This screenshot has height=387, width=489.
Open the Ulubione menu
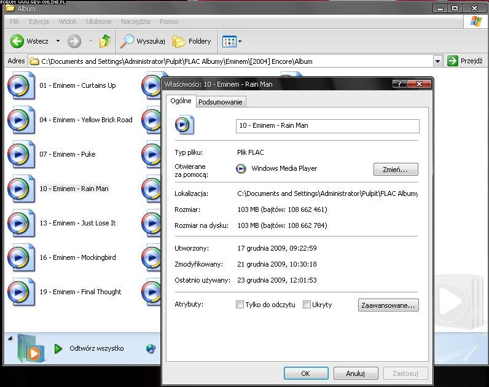point(99,21)
